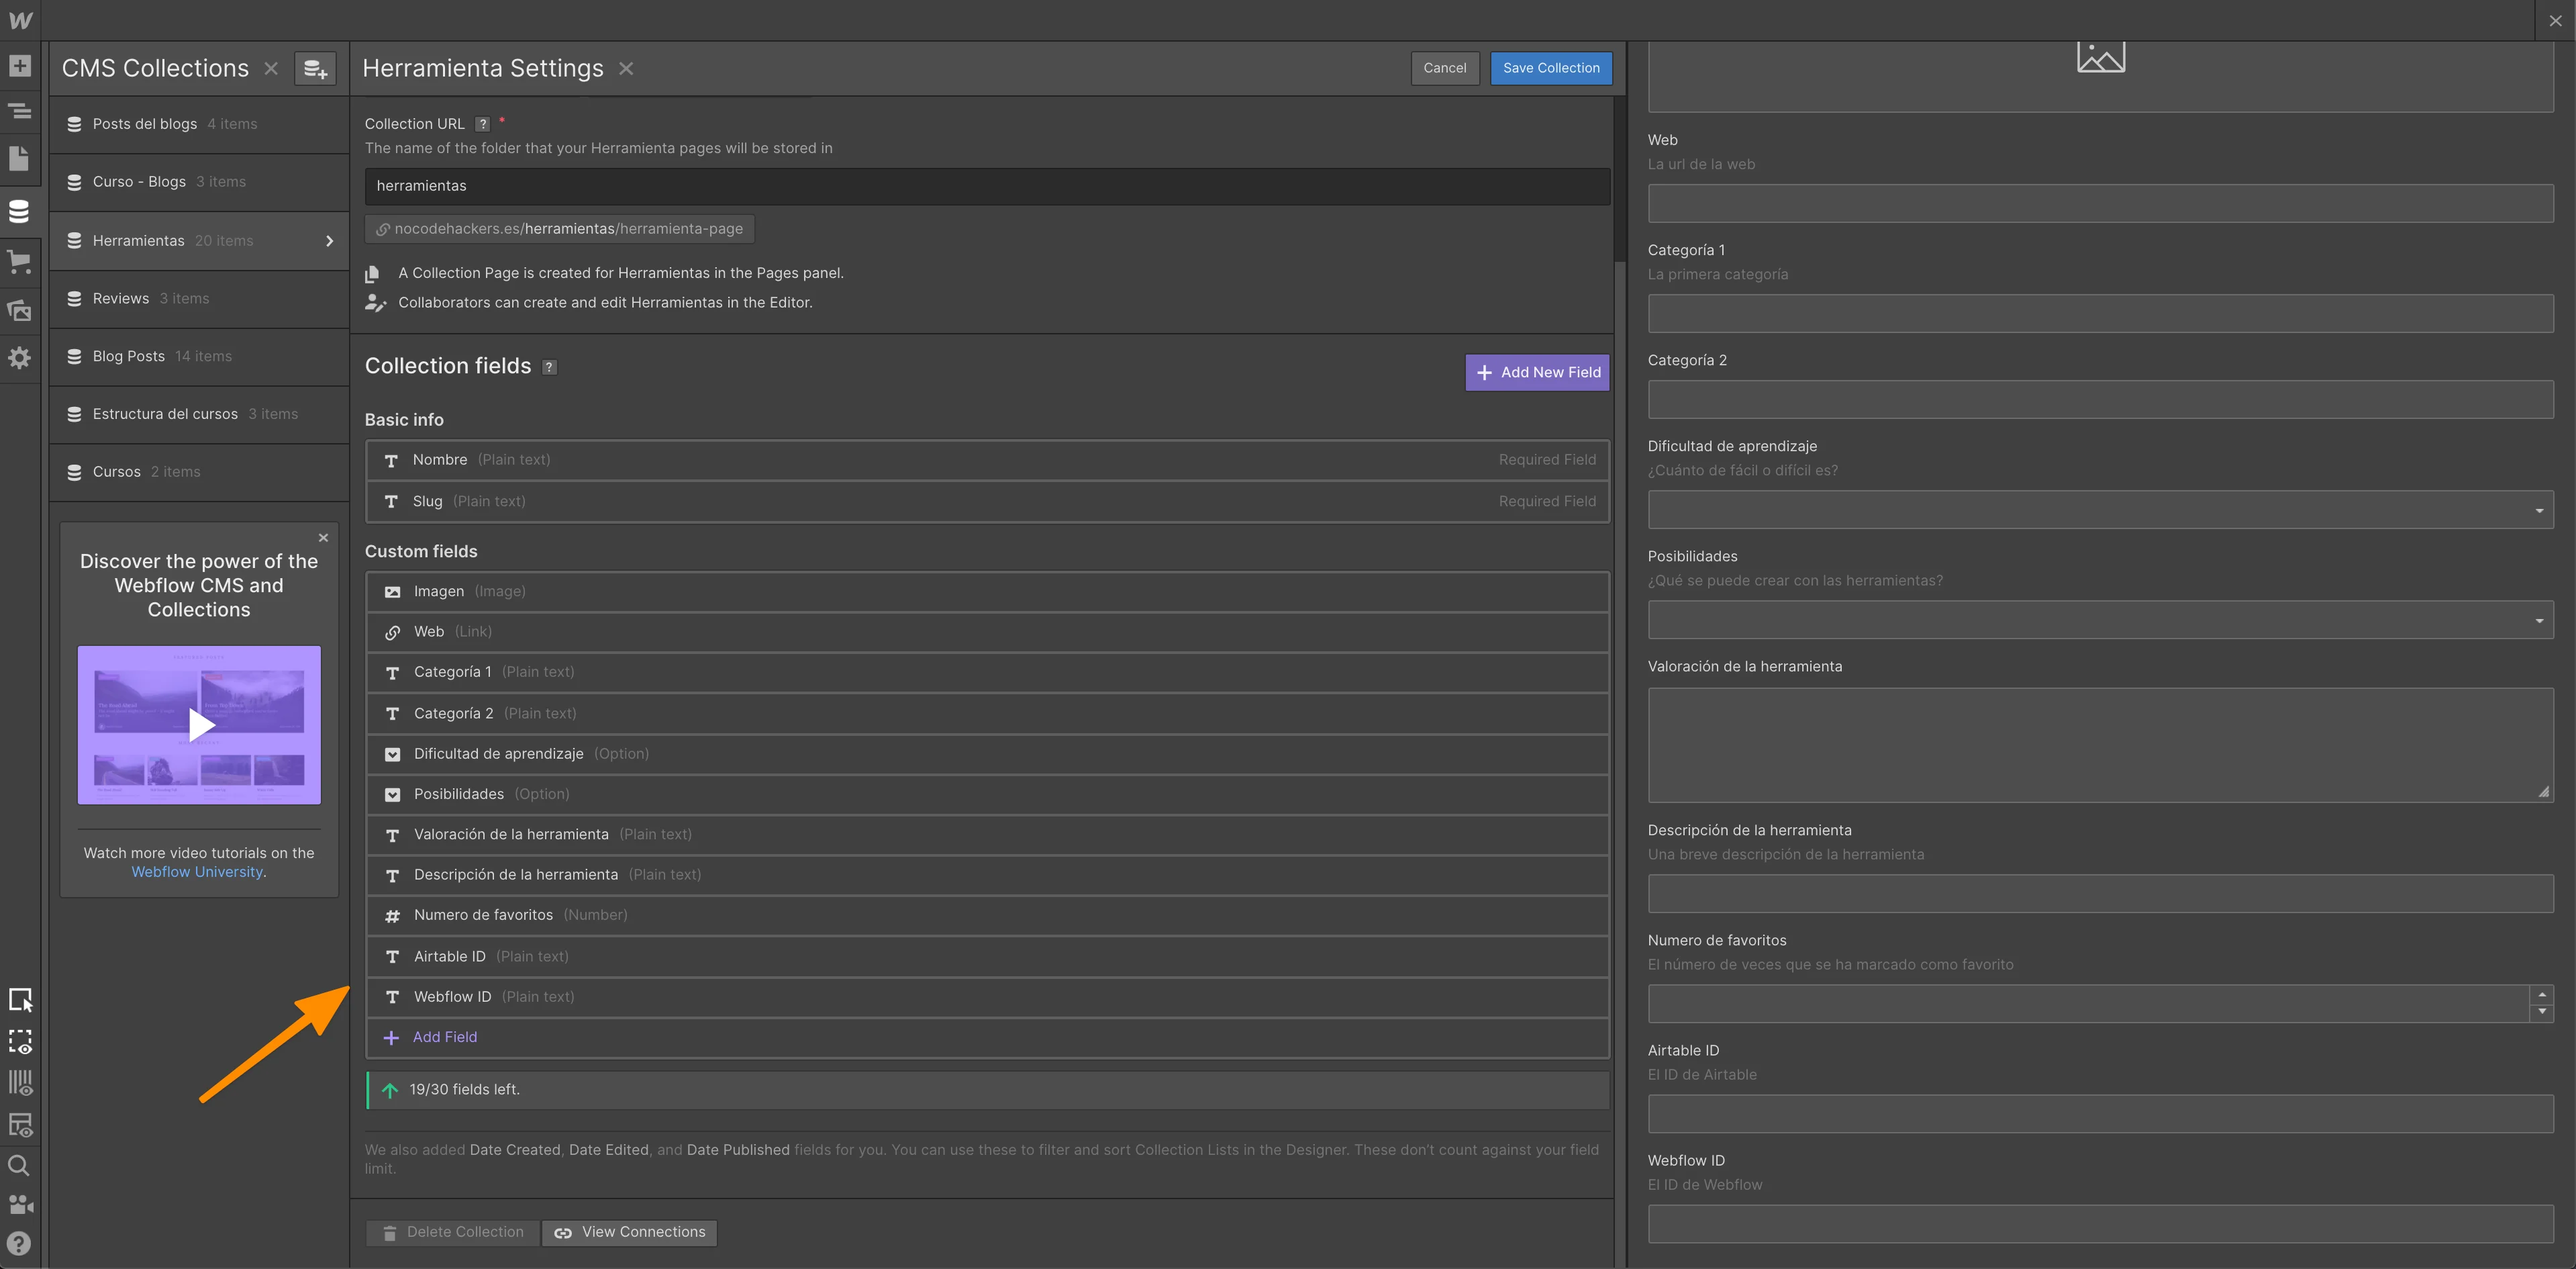This screenshot has height=1269, width=2576.
Task: Open the Webflow University link
Action: click(197, 872)
